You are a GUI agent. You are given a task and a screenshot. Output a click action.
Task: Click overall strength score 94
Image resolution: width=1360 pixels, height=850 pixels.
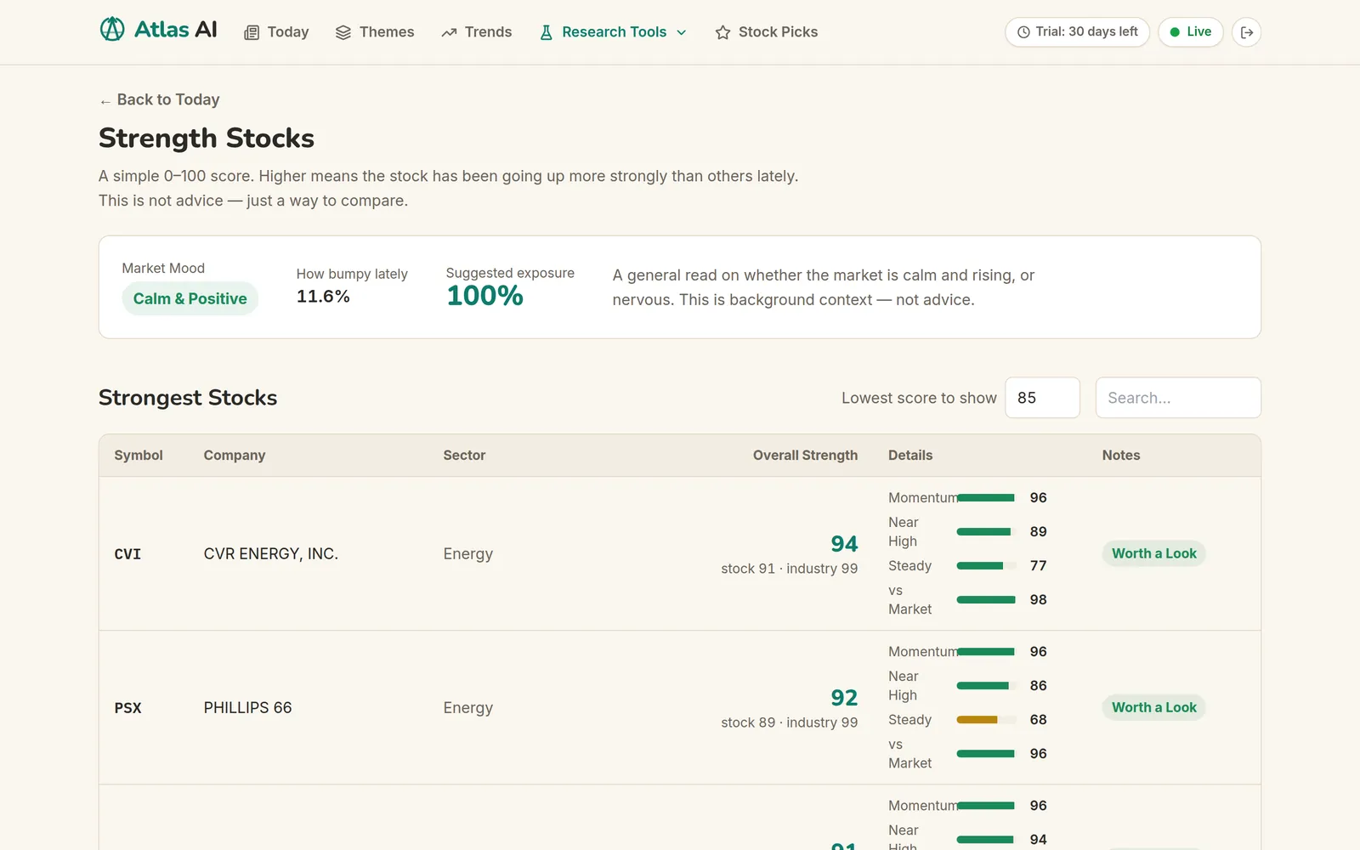(844, 544)
